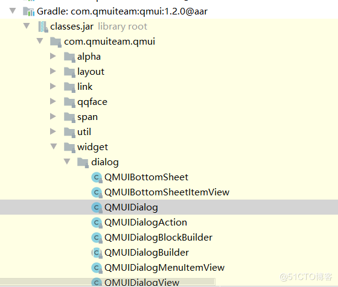Expand the layout package

tap(53, 71)
